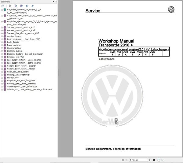Image resolution: width=183 pixels, height=163 pixels.
Task: Open bookmark General_body_repairs__exterior
Action: (x=21, y=66)
